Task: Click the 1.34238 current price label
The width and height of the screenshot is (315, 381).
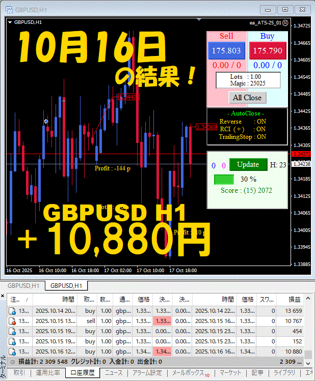Action: pyautogui.click(x=301, y=164)
